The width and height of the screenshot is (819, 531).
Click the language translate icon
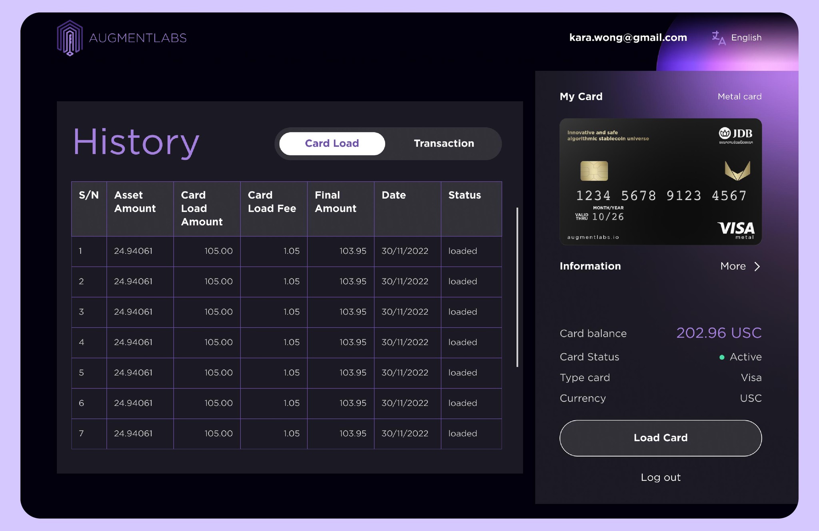[718, 38]
